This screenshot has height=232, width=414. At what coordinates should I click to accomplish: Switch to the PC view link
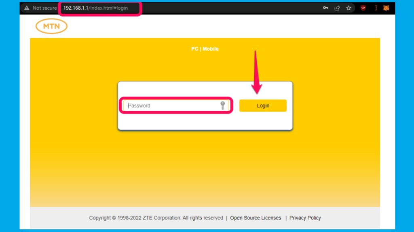click(194, 49)
